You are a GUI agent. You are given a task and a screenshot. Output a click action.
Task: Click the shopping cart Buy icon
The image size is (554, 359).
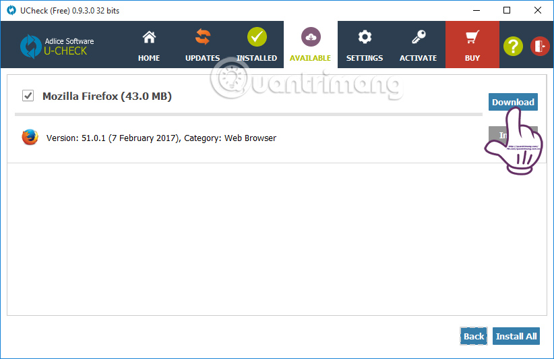[x=472, y=37]
